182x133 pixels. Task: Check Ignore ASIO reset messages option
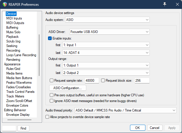[52, 101]
